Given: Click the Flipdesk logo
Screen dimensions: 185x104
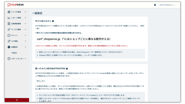Looking at the screenshot, I should tap(16, 5).
